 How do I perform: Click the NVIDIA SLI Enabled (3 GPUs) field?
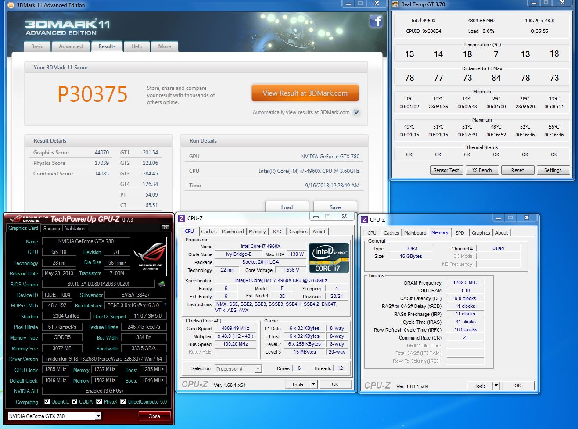(104, 391)
